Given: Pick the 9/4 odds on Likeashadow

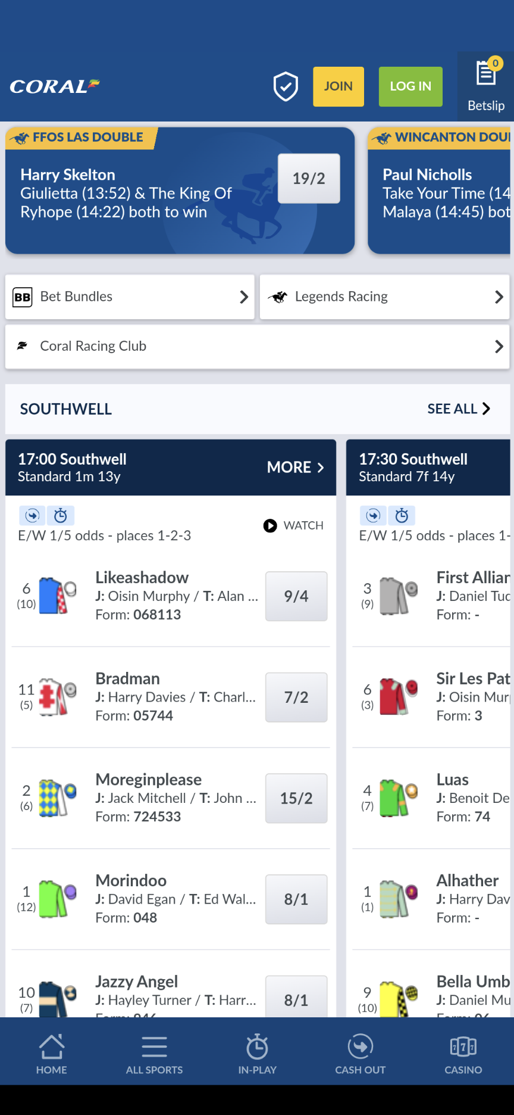Looking at the screenshot, I should (x=296, y=596).
